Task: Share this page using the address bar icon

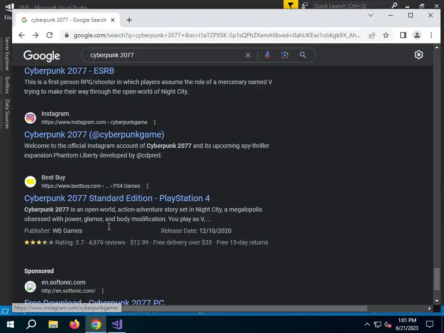Action: click(x=372, y=35)
